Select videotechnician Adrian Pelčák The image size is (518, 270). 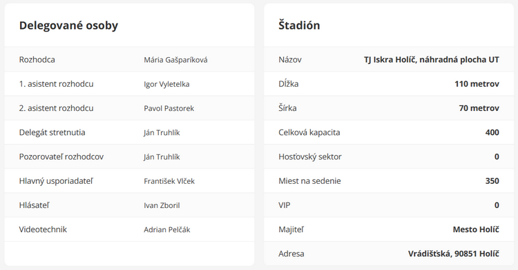[x=167, y=229]
